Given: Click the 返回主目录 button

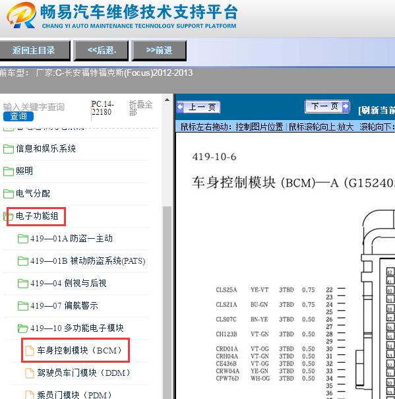Looking at the screenshot, I should pyautogui.click(x=34, y=50).
